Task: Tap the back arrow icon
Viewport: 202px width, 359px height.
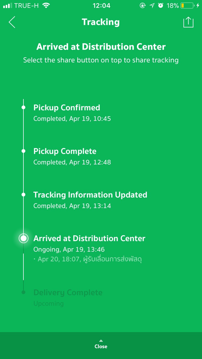Action: [x=12, y=22]
